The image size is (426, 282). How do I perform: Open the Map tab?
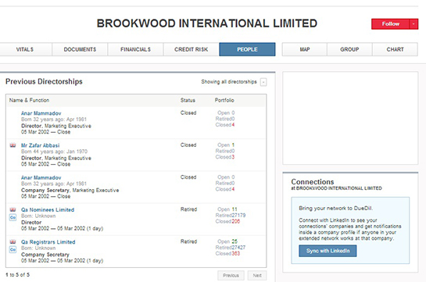tap(305, 49)
